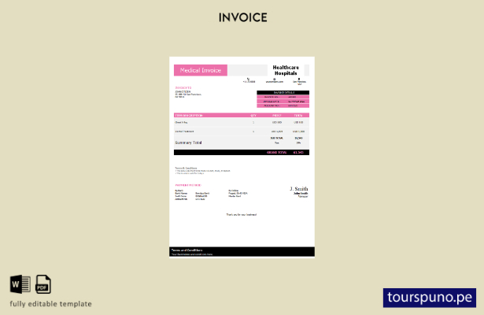Select the pink Medical Invoice banner
Viewport: 484px width, 315px height.
(x=201, y=70)
